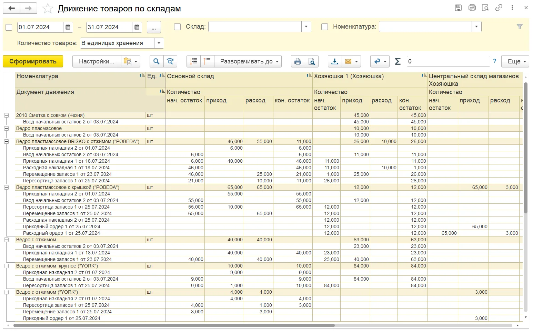Copy link to report via chain icon
Viewport: 533px width, 333px height.
[x=499, y=8]
